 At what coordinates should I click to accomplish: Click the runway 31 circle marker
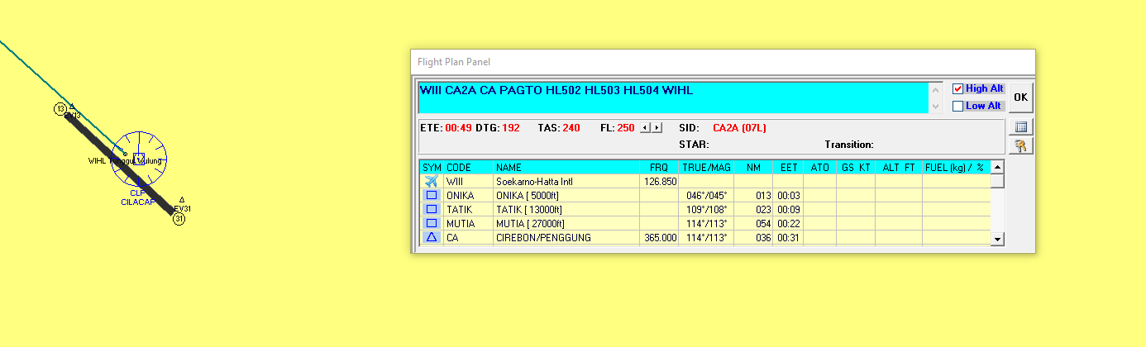click(179, 220)
